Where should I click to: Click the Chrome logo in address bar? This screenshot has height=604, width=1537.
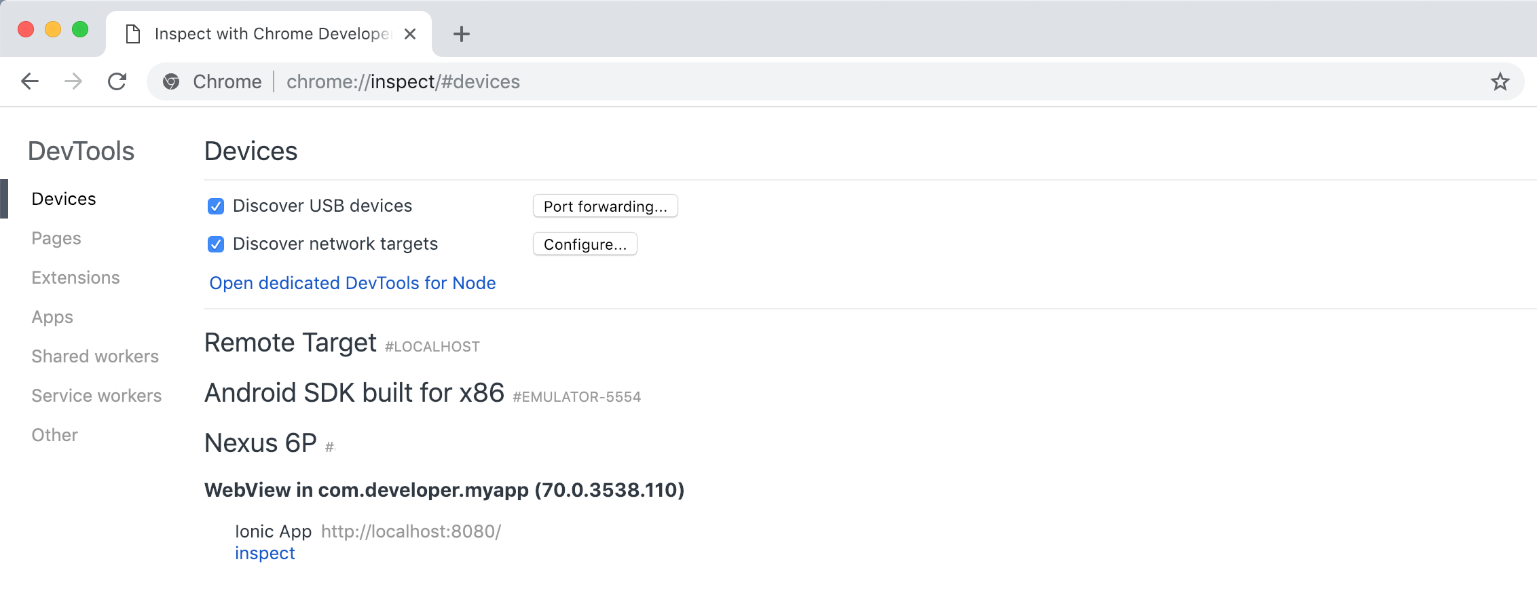171,81
